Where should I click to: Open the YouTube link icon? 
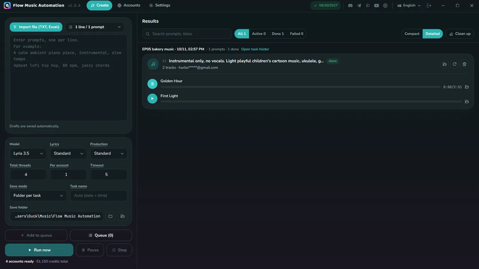(x=376, y=6)
